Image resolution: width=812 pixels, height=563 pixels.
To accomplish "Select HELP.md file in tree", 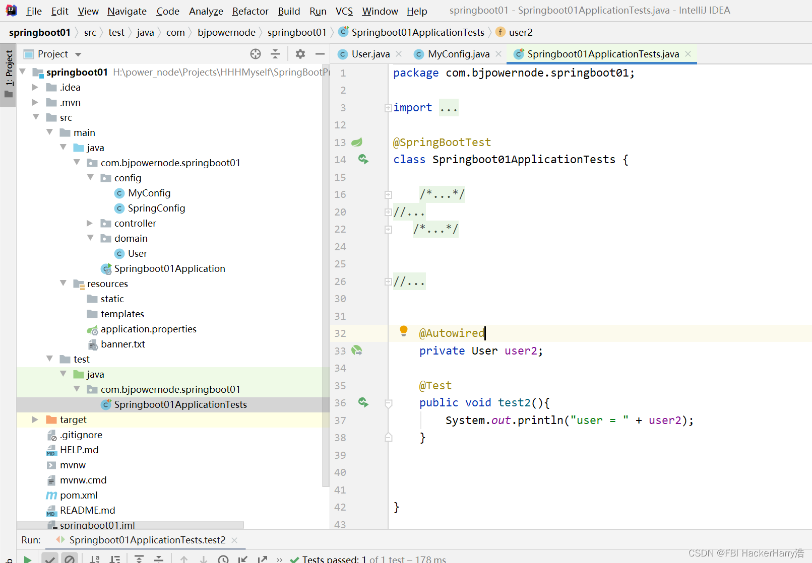I will coord(79,450).
